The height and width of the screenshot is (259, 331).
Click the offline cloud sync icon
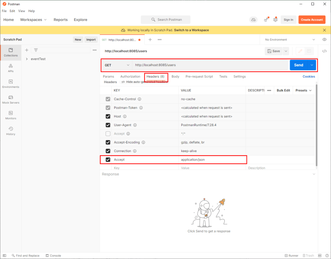pyautogui.click(x=253, y=20)
